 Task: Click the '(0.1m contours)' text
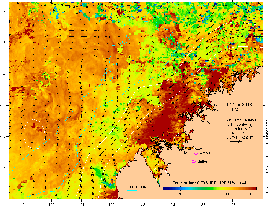pos(239,124)
